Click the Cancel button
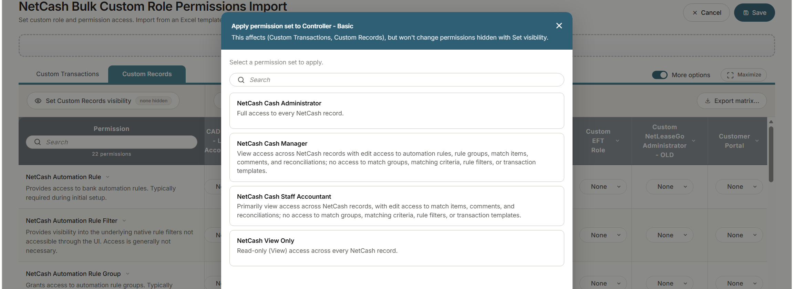The height and width of the screenshot is (289, 793). 707,13
